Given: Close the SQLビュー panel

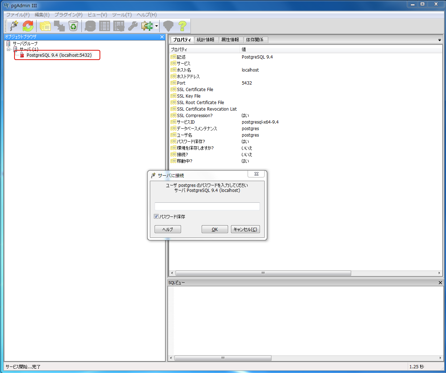Looking at the screenshot, I should point(440,283).
